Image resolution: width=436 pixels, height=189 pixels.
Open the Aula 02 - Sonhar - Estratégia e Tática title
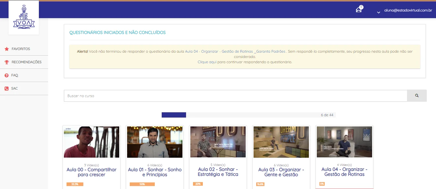pos(218,172)
